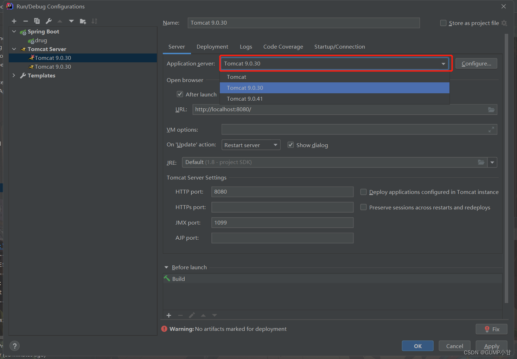Enable Deploy applications configured in Tomcat instance

click(363, 192)
